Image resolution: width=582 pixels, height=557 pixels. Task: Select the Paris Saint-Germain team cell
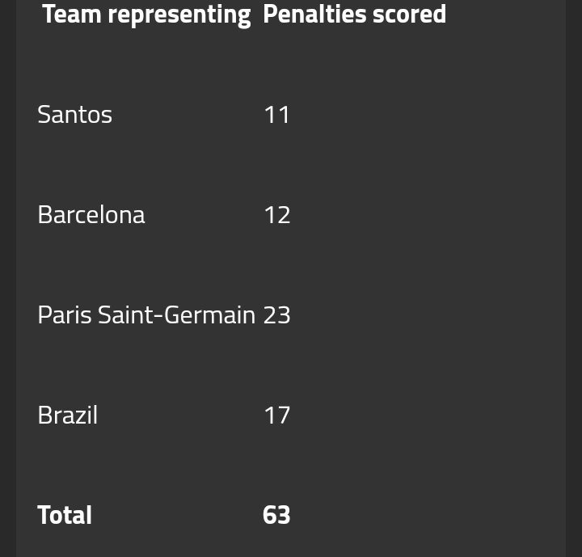[146, 315]
